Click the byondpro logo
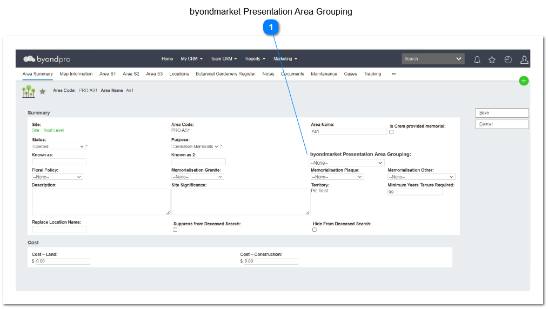 click(47, 59)
